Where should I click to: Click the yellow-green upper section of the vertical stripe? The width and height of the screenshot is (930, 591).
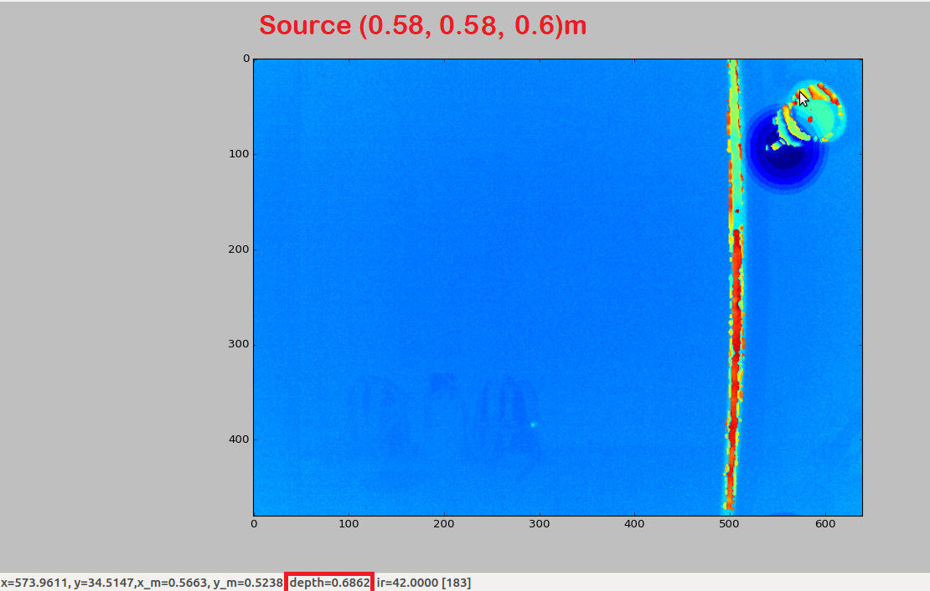pyautogui.click(x=734, y=142)
